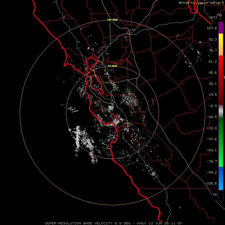The width and height of the screenshot is (225, 225).
Task: Click the 107.8 velocity scale value
Action: click(x=212, y=28)
